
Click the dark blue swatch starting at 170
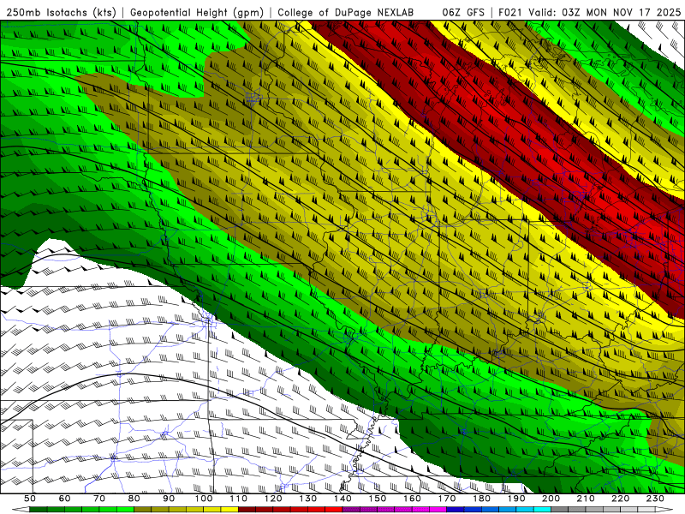[456, 510]
